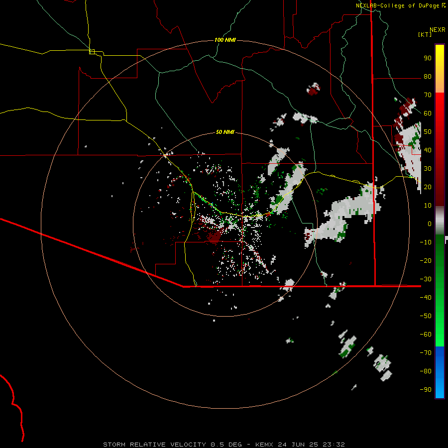Click the -80 value on the velocity scale
The width and height of the screenshot is (448, 448).
coord(426,371)
